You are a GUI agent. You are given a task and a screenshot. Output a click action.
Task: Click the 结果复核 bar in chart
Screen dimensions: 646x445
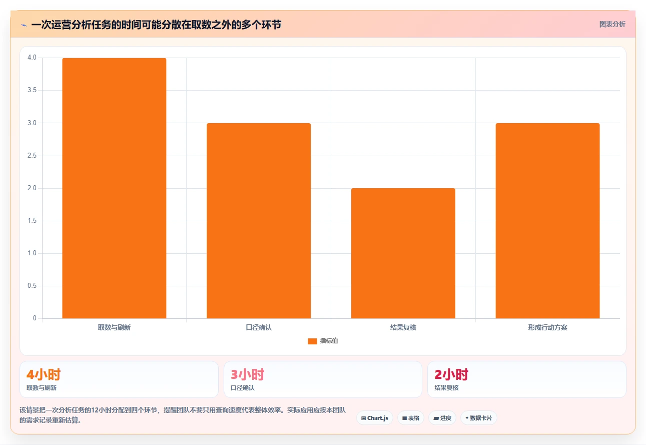click(x=403, y=253)
